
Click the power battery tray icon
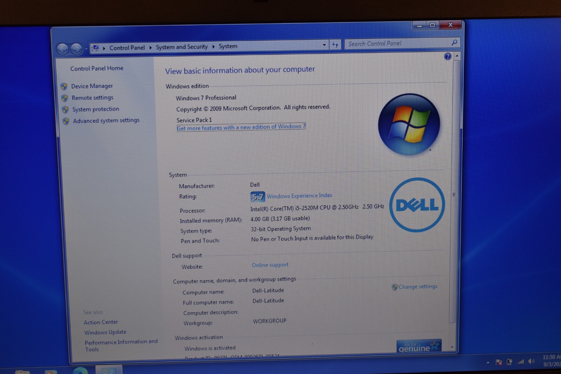pos(509,362)
